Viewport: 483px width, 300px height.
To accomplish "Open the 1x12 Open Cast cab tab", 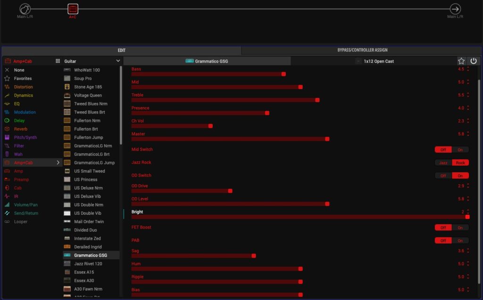I will click(374, 61).
